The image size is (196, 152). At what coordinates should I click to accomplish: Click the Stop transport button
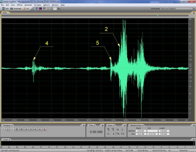pos(3,129)
